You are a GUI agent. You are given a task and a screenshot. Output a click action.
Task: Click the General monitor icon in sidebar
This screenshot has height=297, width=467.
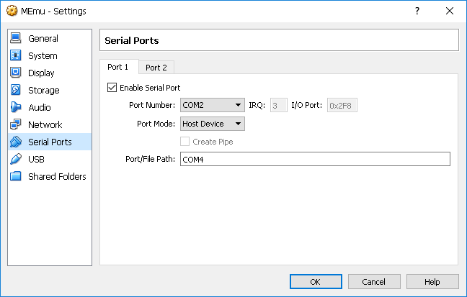pyautogui.click(x=16, y=39)
